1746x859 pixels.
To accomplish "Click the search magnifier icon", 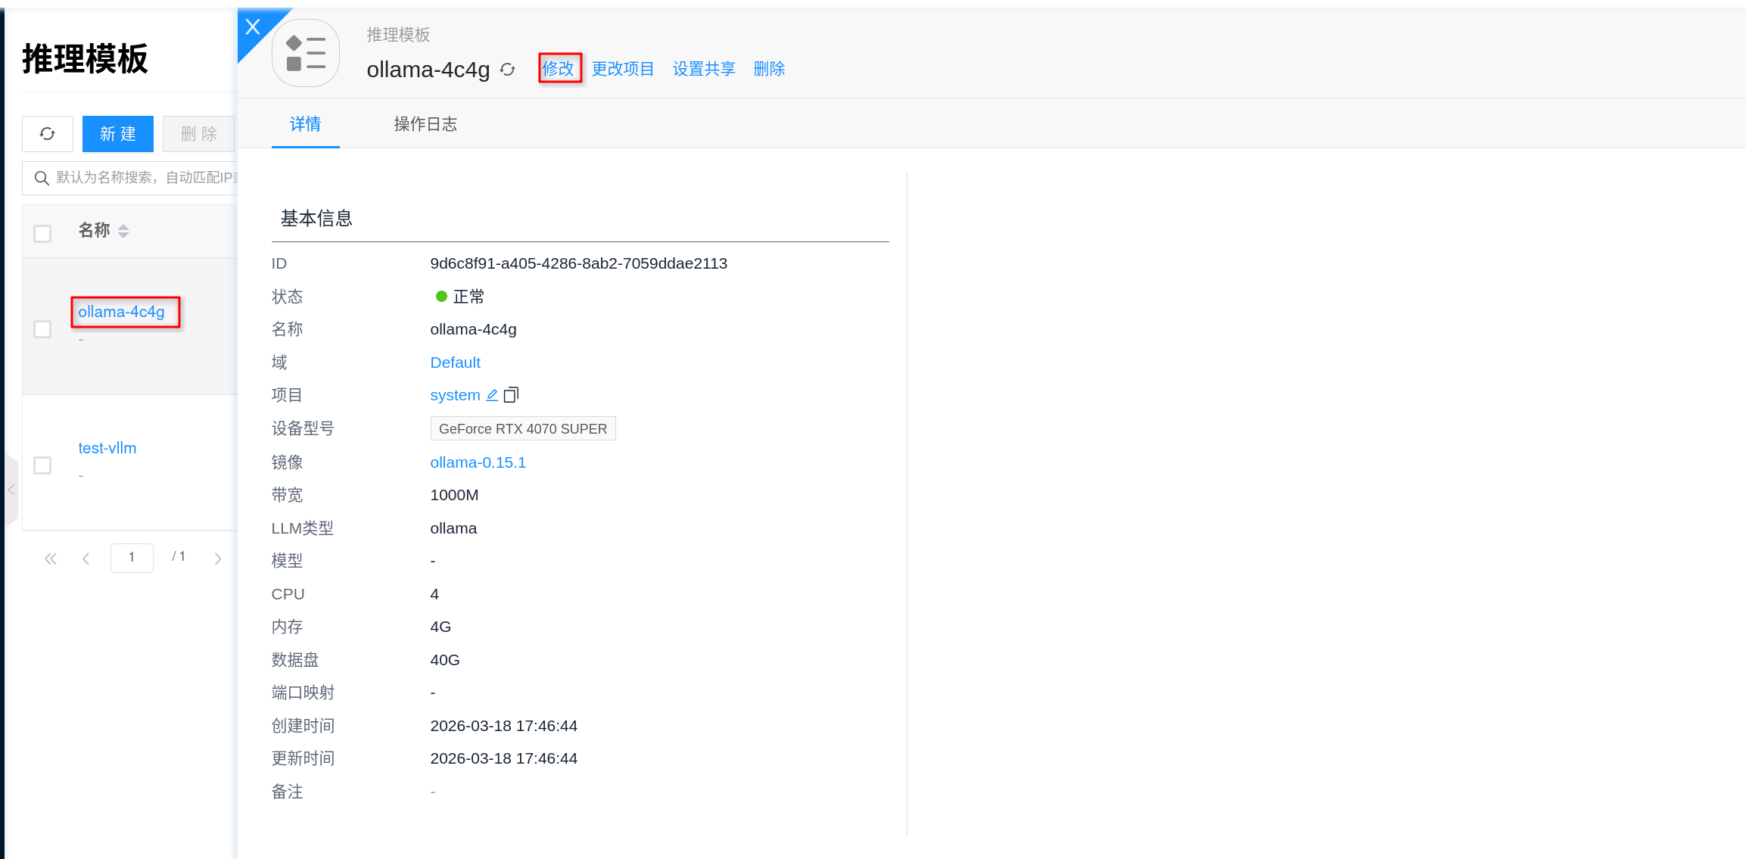I will pyautogui.click(x=42, y=178).
